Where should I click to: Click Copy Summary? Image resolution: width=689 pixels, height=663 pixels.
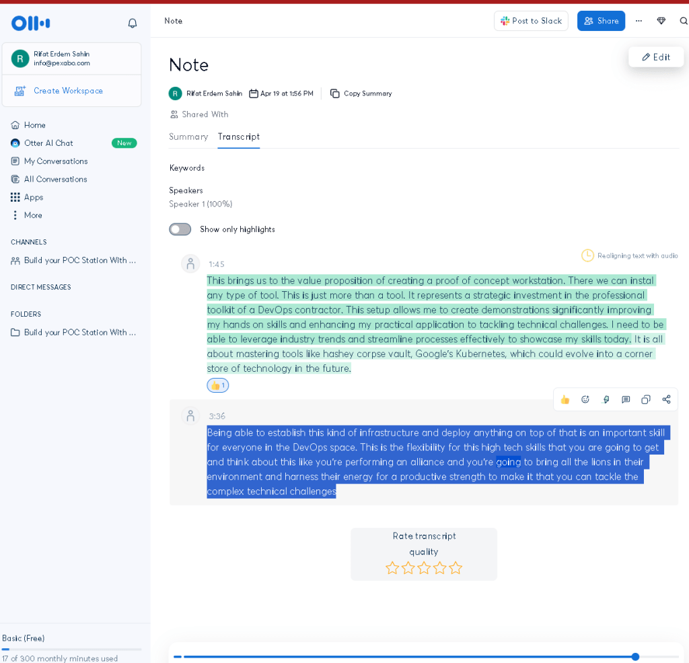[x=361, y=93]
